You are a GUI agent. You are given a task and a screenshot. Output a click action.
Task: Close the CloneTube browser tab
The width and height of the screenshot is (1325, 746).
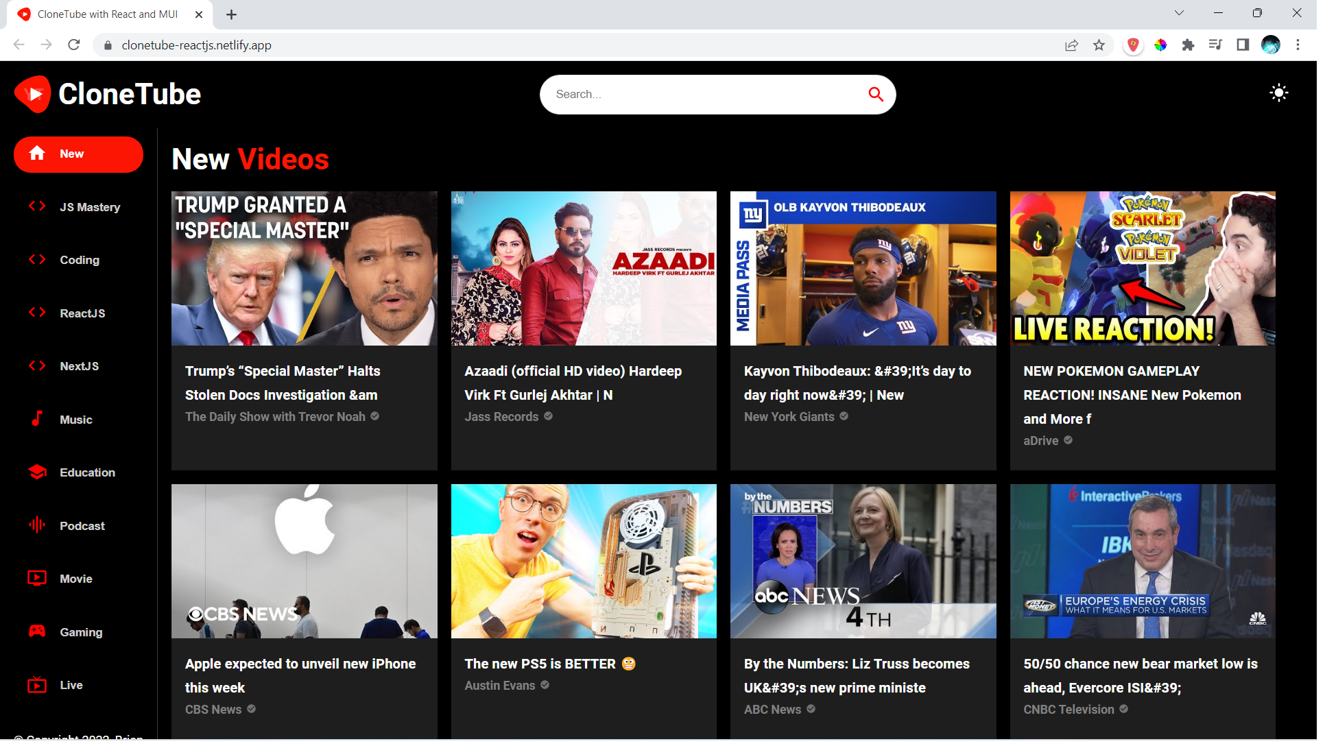200,14
